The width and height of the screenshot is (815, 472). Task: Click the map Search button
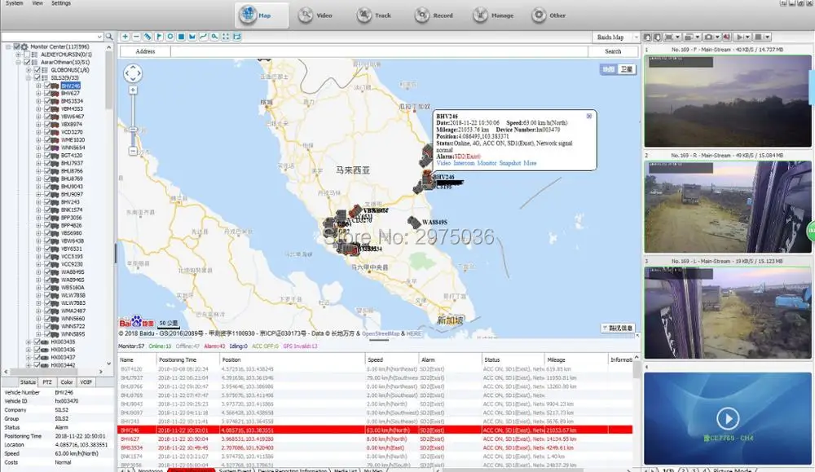[613, 51]
